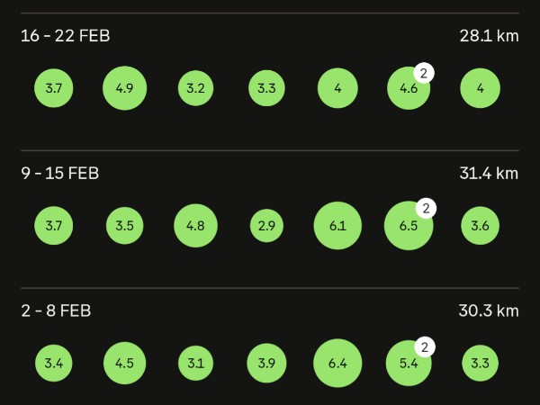Open the 4.9 km activity bubble
The image size is (540, 405).
click(124, 88)
